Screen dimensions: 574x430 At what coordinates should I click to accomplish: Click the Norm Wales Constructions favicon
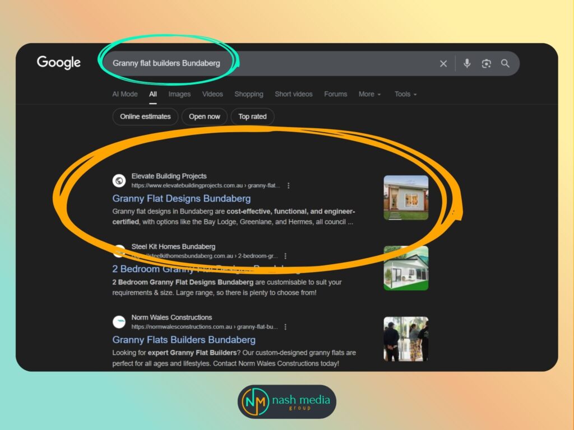pyautogui.click(x=118, y=322)
